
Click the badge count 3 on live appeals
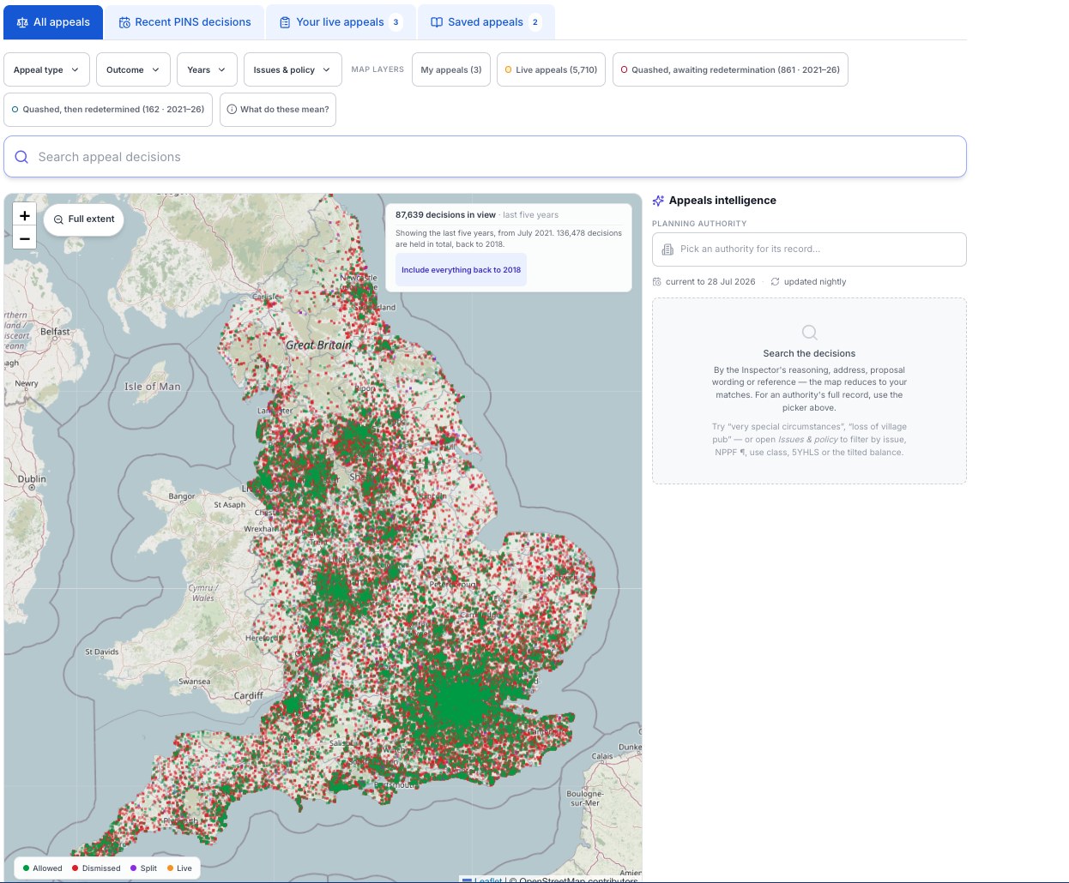tap(396, 22)
